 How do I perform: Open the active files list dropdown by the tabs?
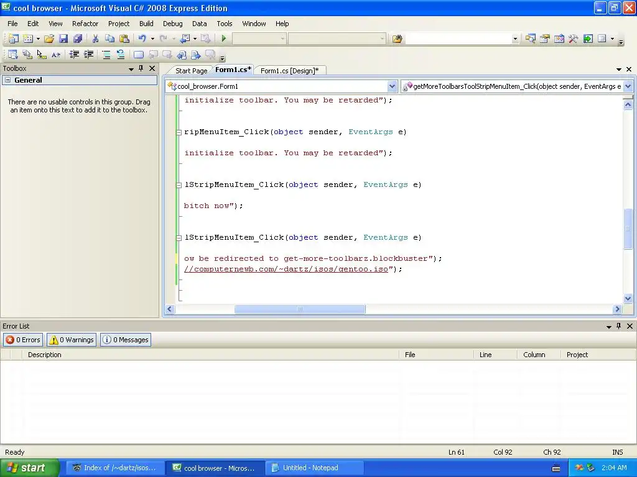tap(619, 70)
